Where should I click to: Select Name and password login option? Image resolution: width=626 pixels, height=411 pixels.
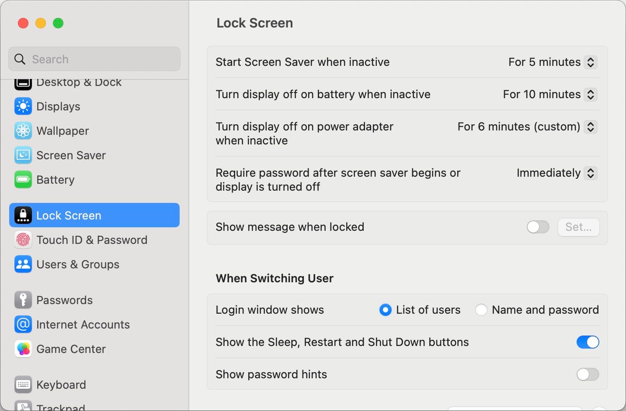coord(481,310)
